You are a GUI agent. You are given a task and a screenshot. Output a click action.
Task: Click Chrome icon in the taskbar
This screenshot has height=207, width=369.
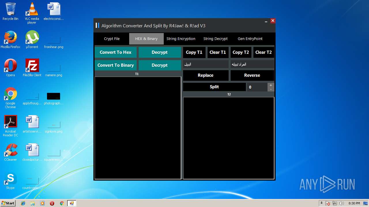(x=62, y=203)
